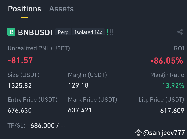This screenshot has width=187, height=139.
Task: Edit TP/SL value 686.000 / --
Action: [48, 125]
